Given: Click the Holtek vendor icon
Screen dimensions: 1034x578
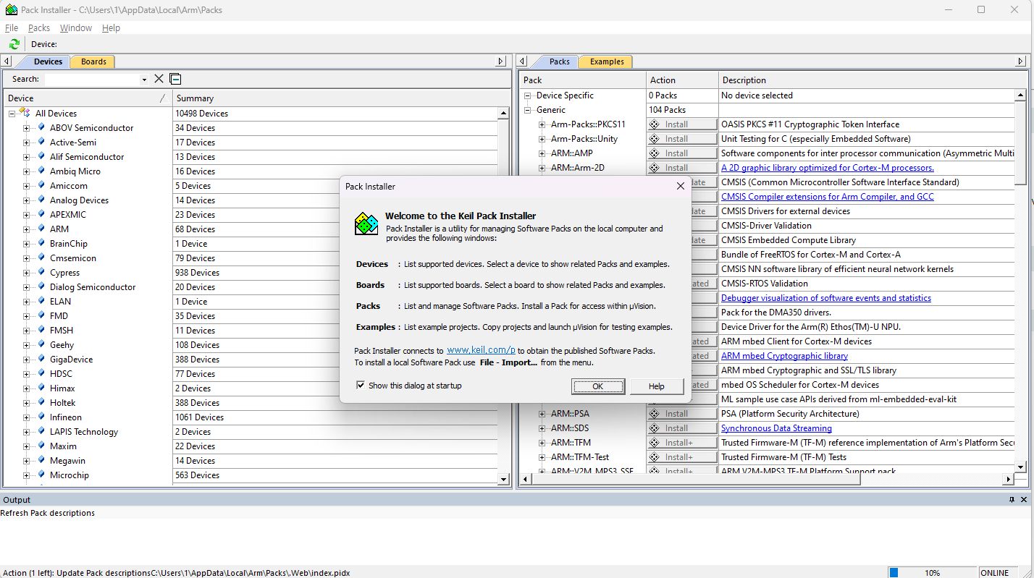Looking at the screenshot, I should [41, 402].
